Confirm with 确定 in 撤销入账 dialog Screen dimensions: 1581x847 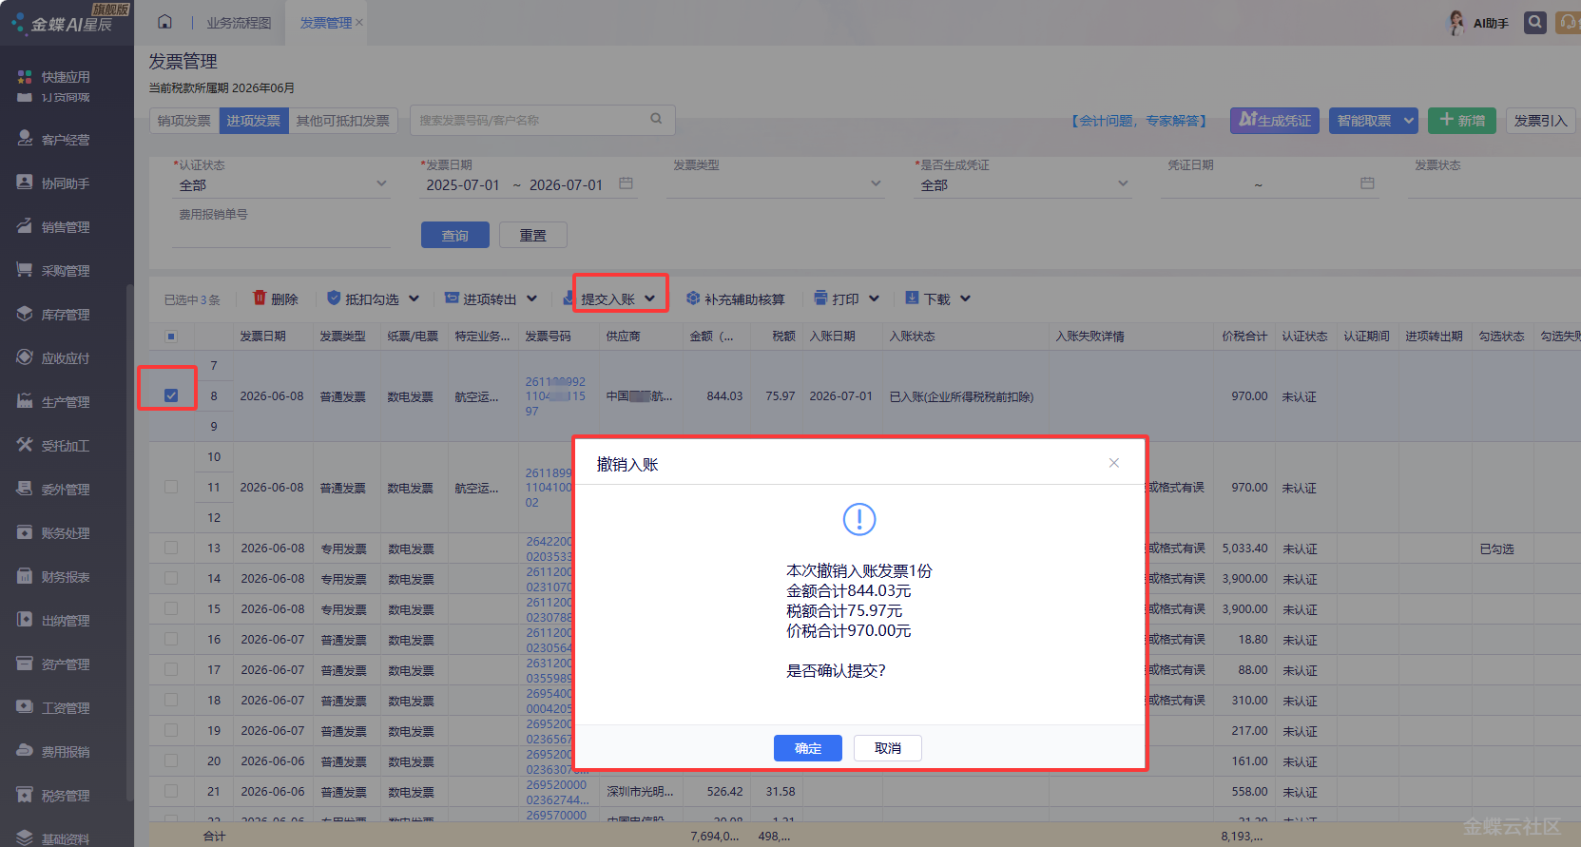coord(808,748)
